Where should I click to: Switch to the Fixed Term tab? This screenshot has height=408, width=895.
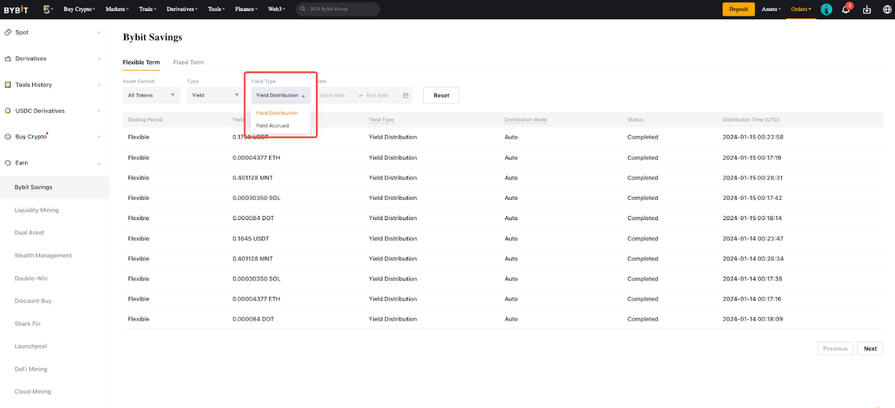click(x=188, y=62)
